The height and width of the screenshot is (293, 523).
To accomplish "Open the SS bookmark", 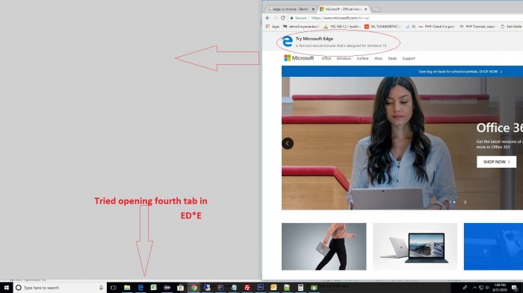I will coord(410,27).
